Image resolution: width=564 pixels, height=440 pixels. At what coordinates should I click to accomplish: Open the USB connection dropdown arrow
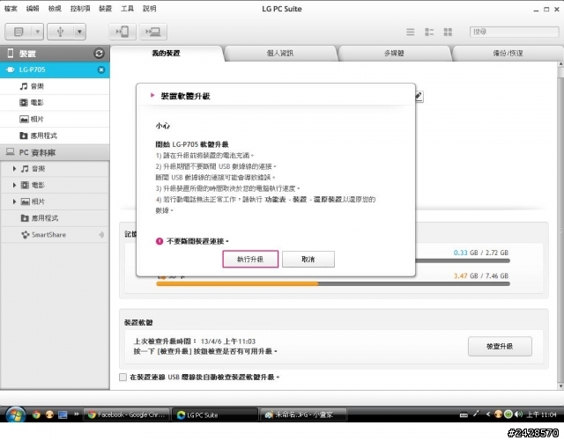(79, 32)
